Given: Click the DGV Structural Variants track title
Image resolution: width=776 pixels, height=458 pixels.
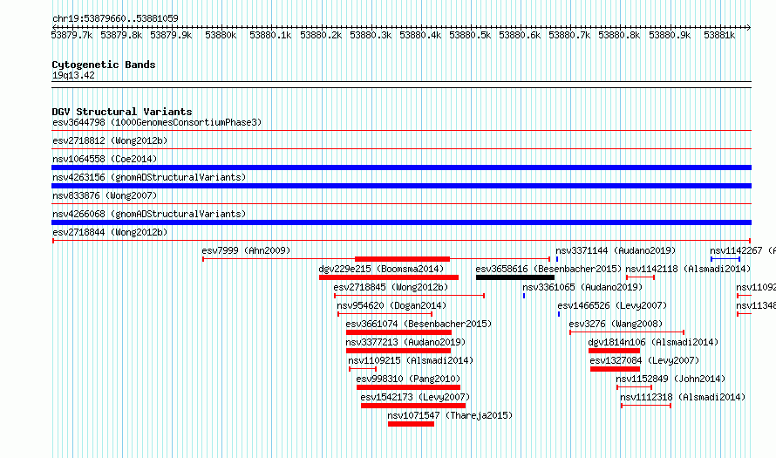Looking at the screenshot, I should click(x=122, y=112).
